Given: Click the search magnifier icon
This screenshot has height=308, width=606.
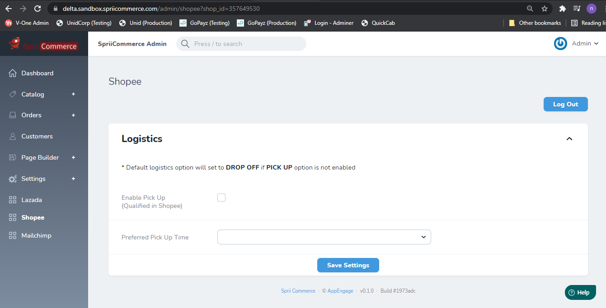Looking at the screenshot, I should pyautogui.click(x=185, y=44).
